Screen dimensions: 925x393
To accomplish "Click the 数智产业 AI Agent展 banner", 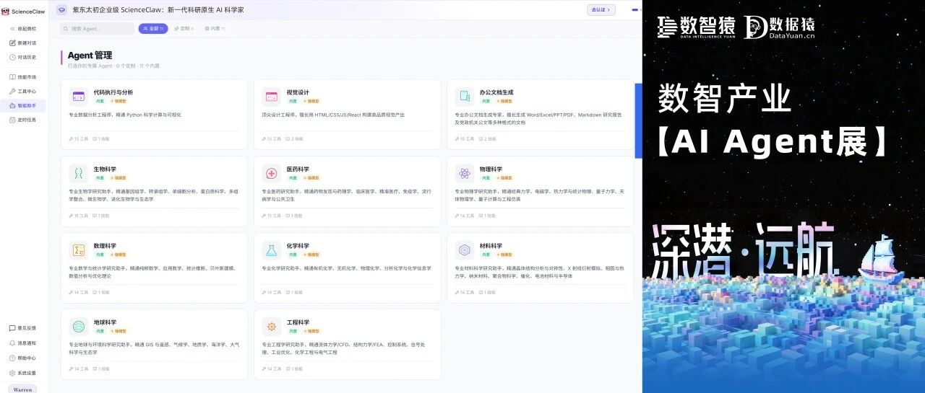I will pyautogui.click(x=783, y=196).
